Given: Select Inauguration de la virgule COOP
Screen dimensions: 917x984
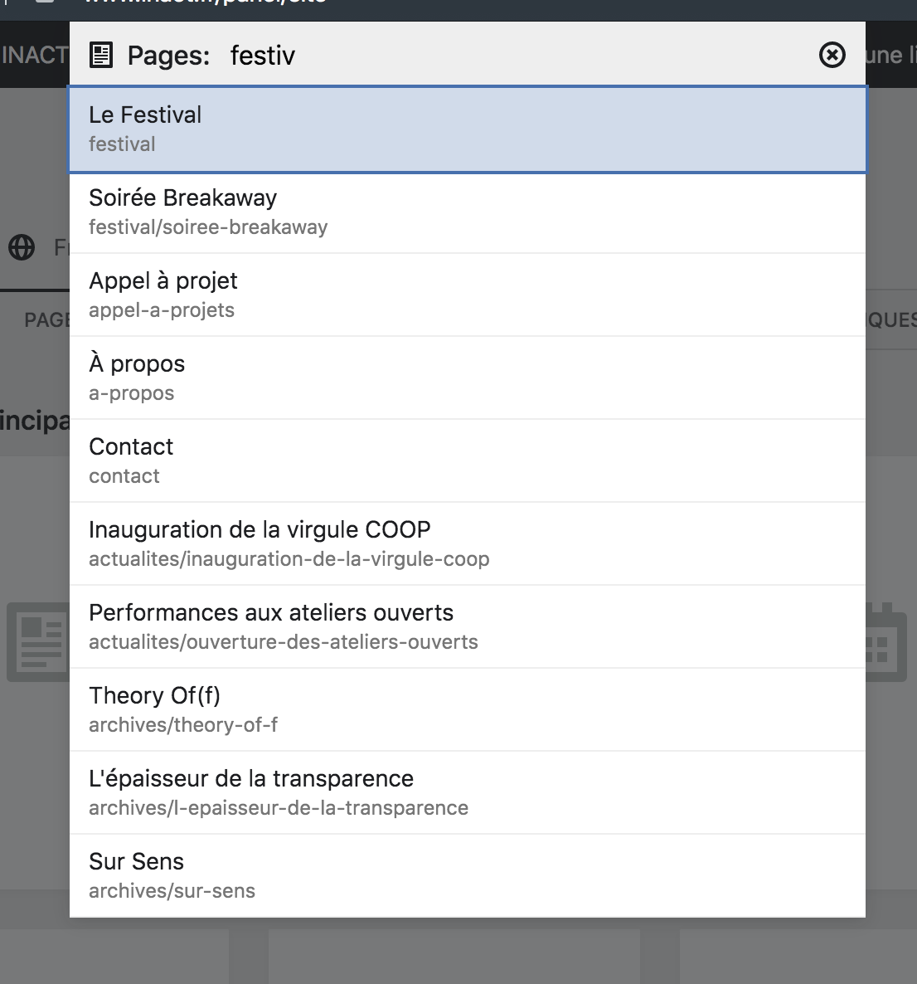Looking at the screenshot, I should [468, 543].
